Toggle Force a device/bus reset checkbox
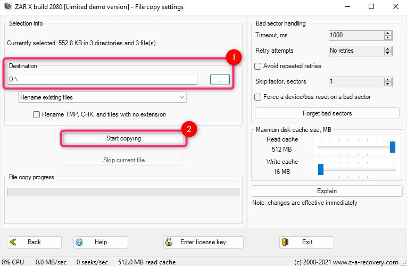The height and width of the screenshot is (266, 407). [258, 97]
